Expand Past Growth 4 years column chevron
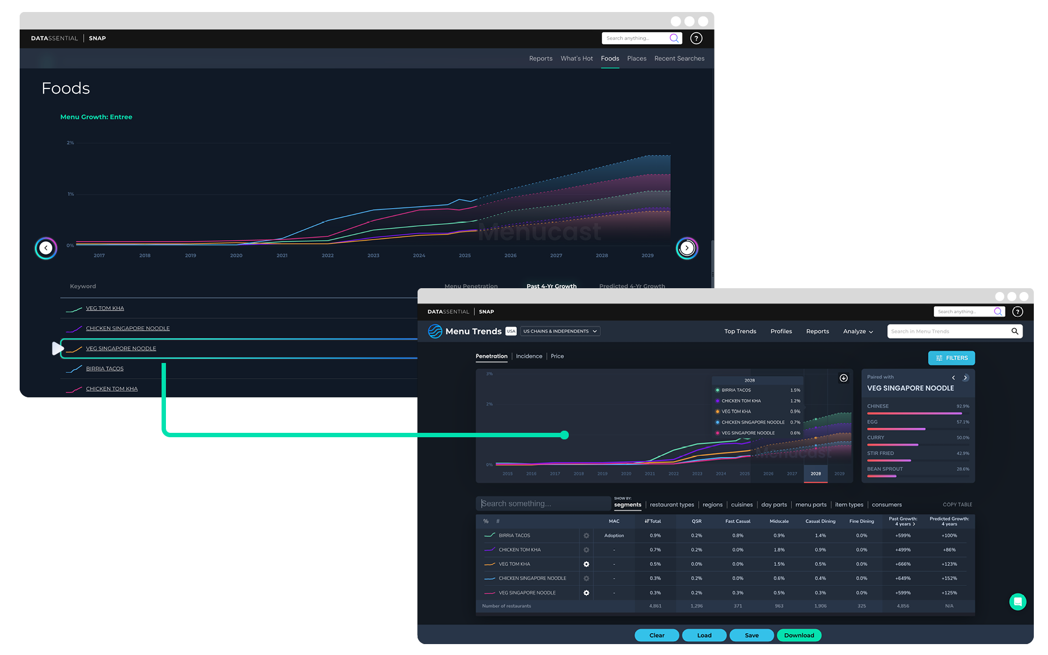The width and height of the screenshot is (1048, 655). point(914,524)
